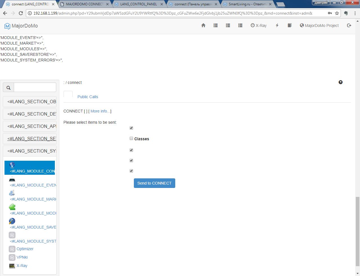Image resolution: width=360 pixels, height=276 pixels.
Task: Click the scrollbar down arrow
Action: coord(357,273)
